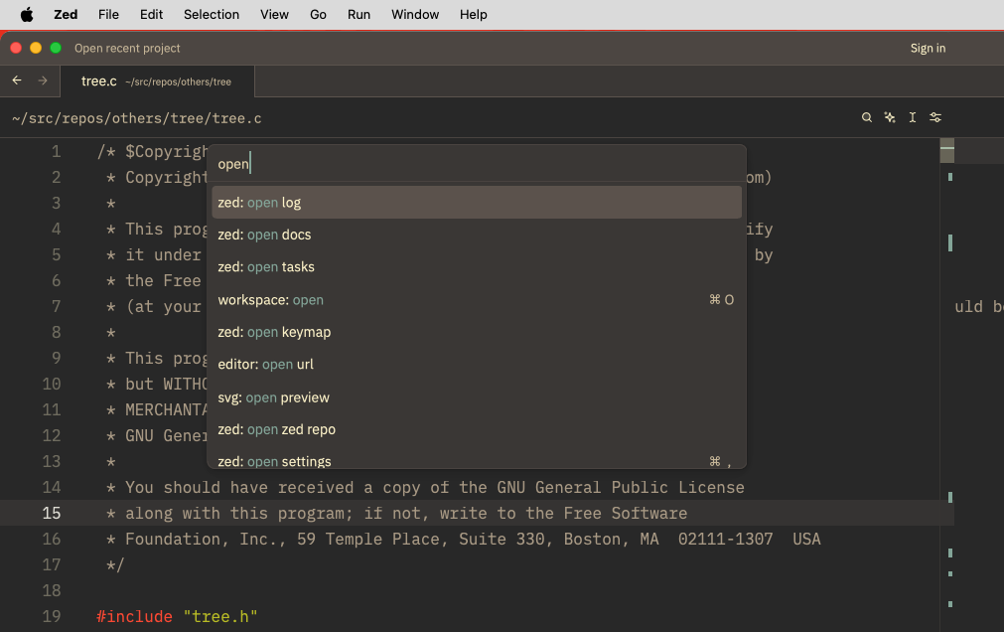Open the Edit menu
The width and height of the screenshot is (1004, 632).
pyautogui.click(x=151, y=14)
